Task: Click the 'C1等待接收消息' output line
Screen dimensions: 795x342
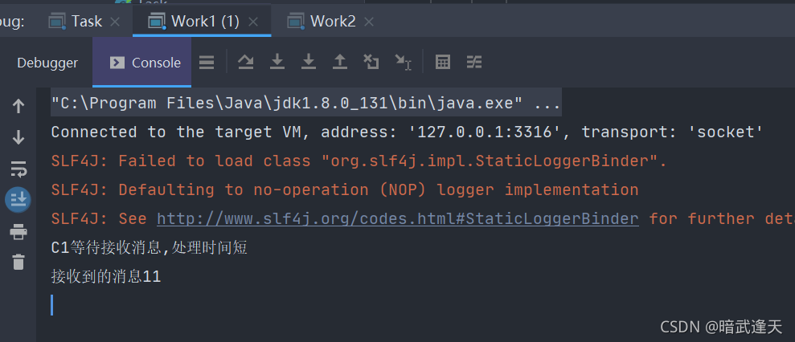Action: pos(149,248)
